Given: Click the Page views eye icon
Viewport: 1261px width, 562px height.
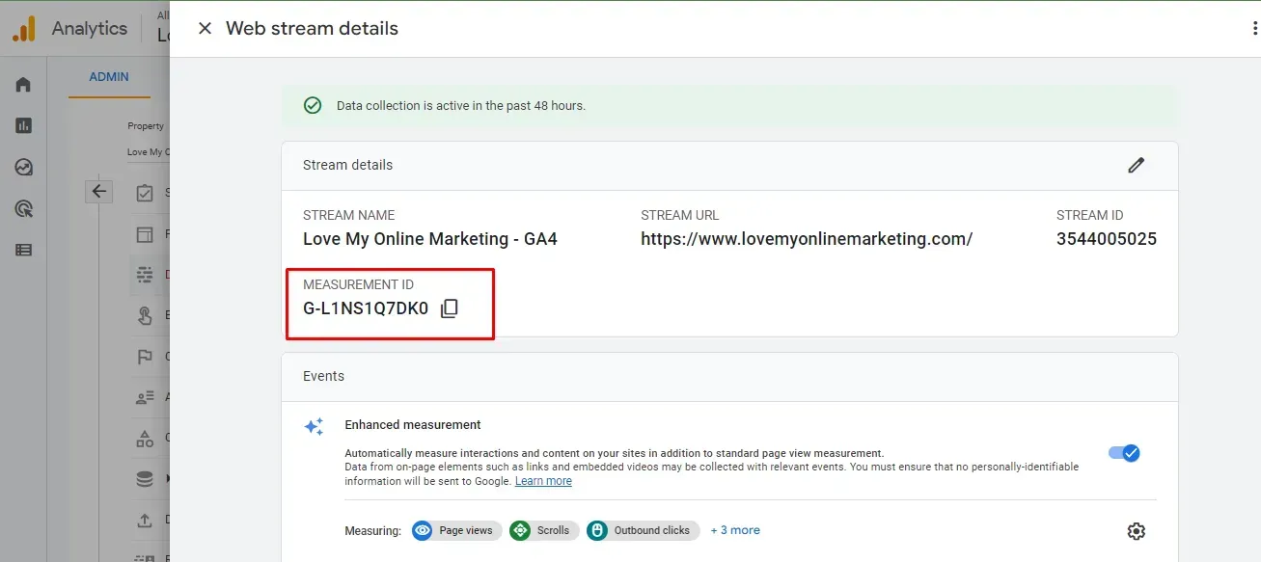Looking at the screenshot, I should click(423, 530).
